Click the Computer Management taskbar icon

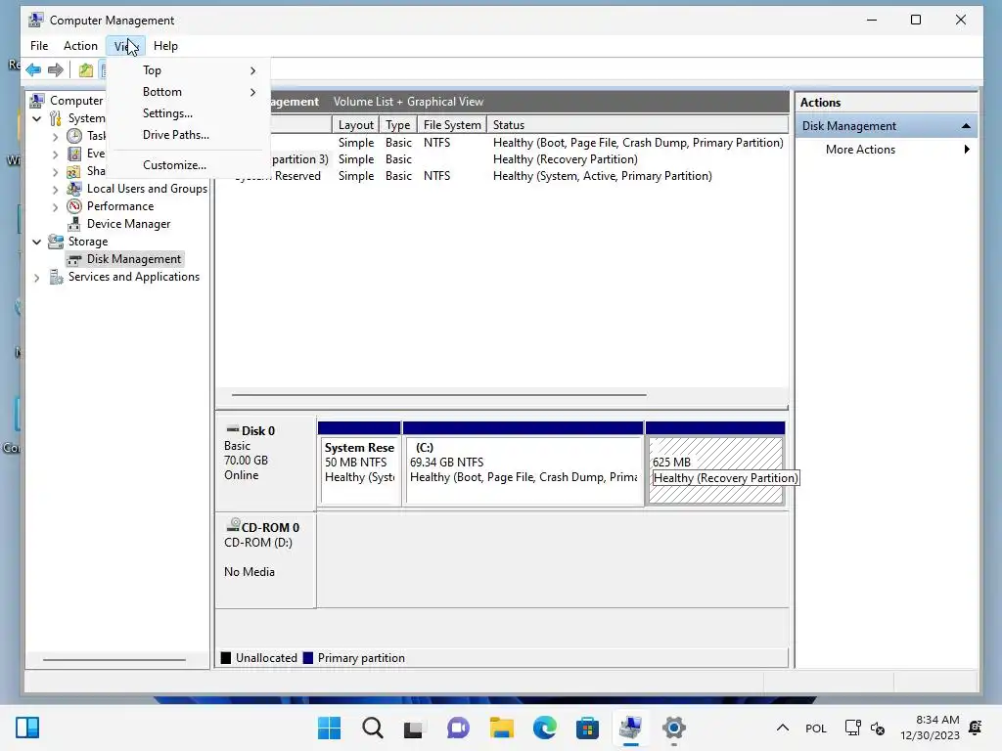631,728
